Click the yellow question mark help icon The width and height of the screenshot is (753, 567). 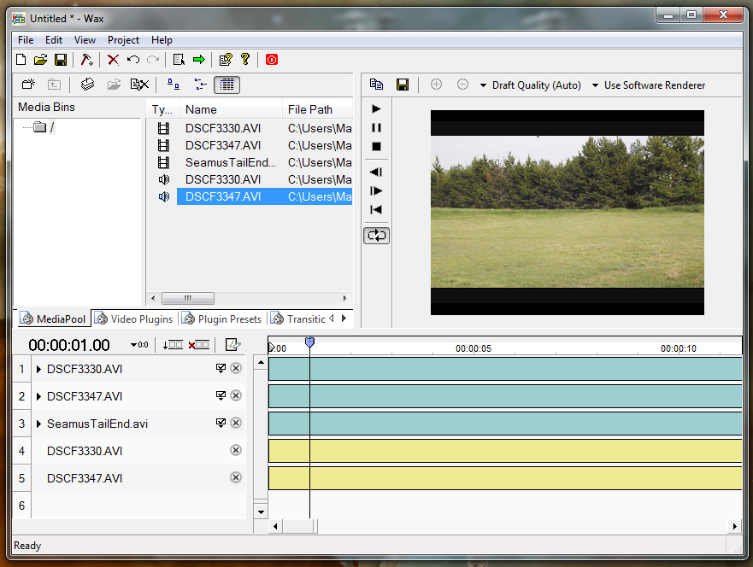click(245, 59)
